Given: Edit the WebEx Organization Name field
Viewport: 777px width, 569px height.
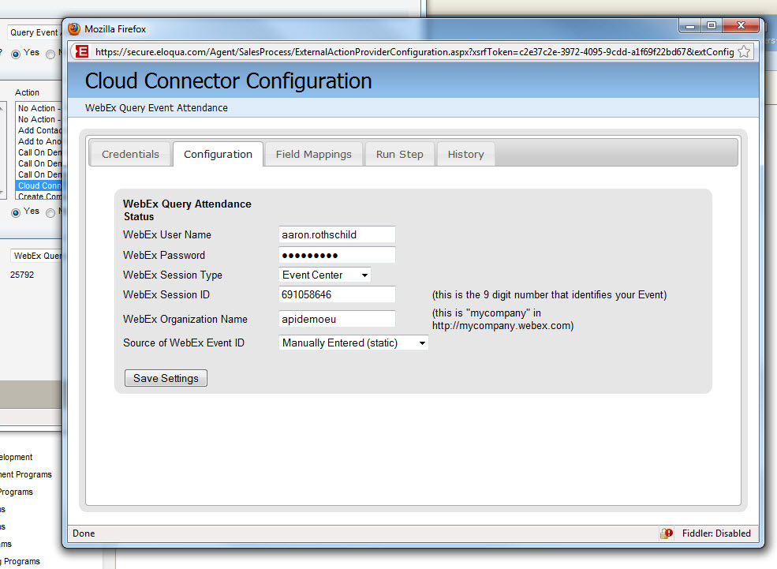Looking at the screenshot, I should pos(337,319).
